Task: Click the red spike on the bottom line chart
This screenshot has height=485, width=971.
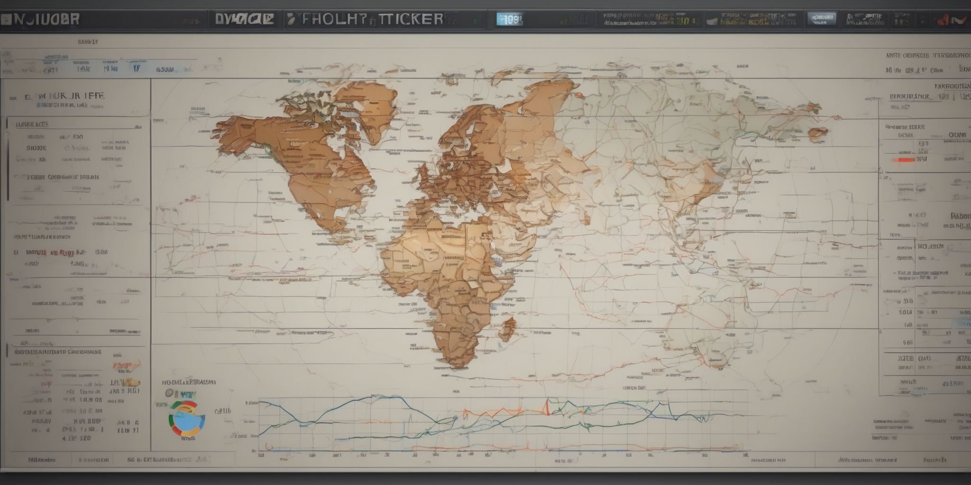Action: [x=548, y=406]
